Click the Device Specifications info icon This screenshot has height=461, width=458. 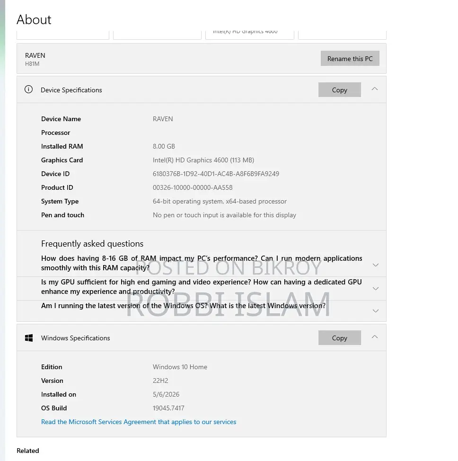coord(28,89)
